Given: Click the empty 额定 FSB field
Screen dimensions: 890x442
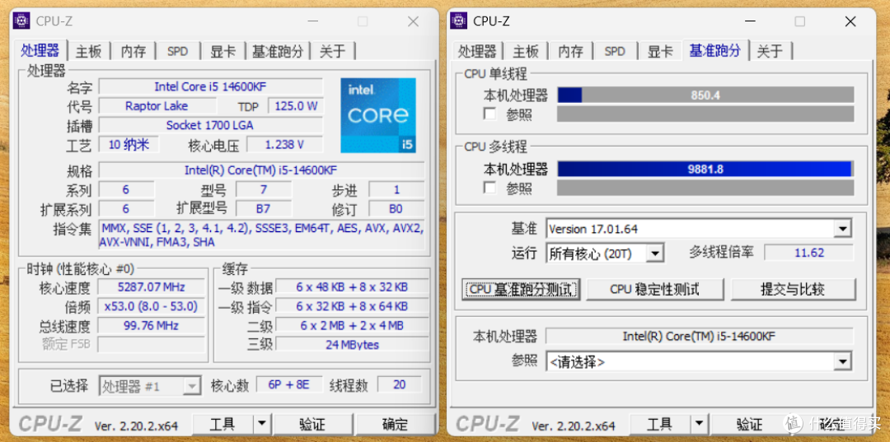Looking at the screenshot, I should point(151,345).
